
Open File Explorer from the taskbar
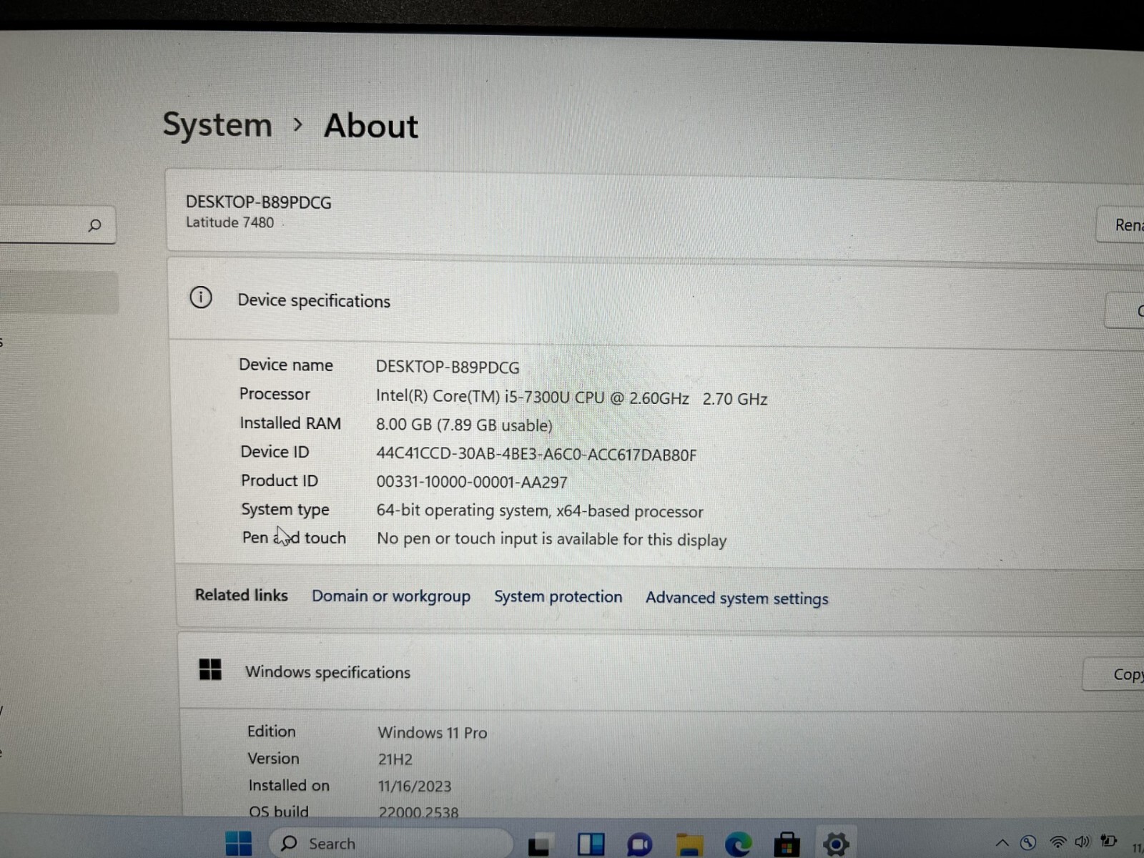point(689,844)
